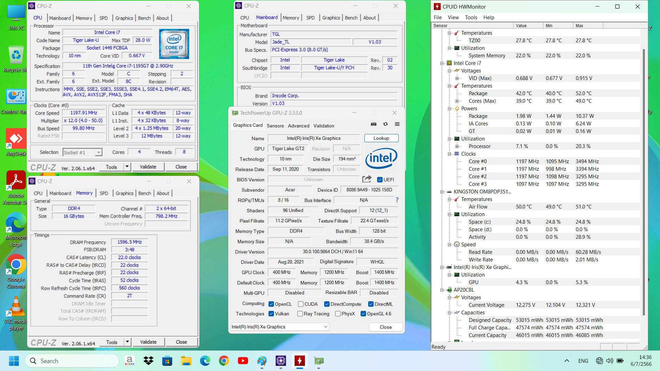The image size is (660, 371).
Task: Show hidden icons in the system tray
Action: [566, 361]
